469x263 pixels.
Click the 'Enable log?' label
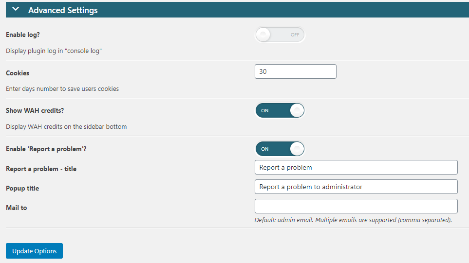point(23,35)
